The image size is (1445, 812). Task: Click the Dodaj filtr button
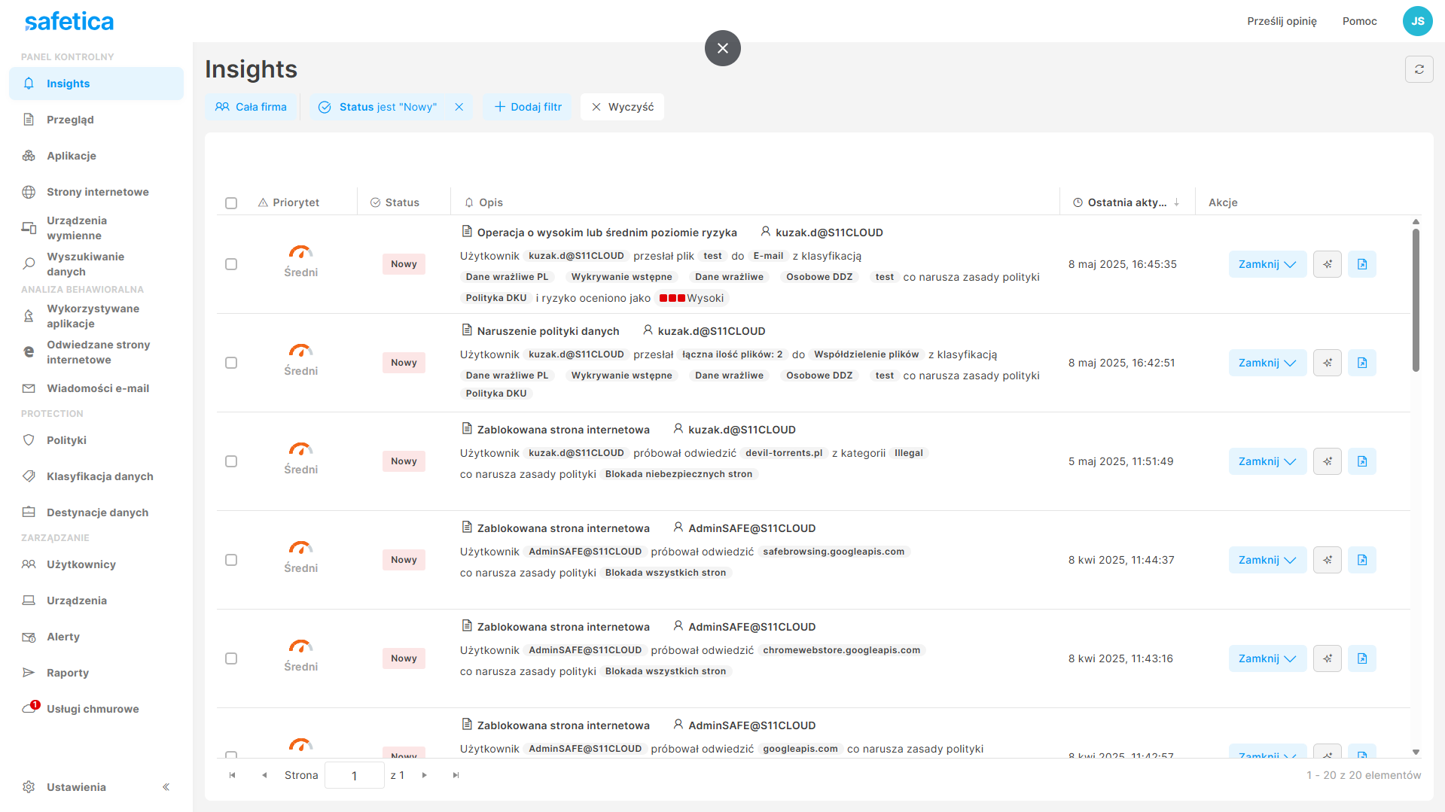tap(528, 107)
